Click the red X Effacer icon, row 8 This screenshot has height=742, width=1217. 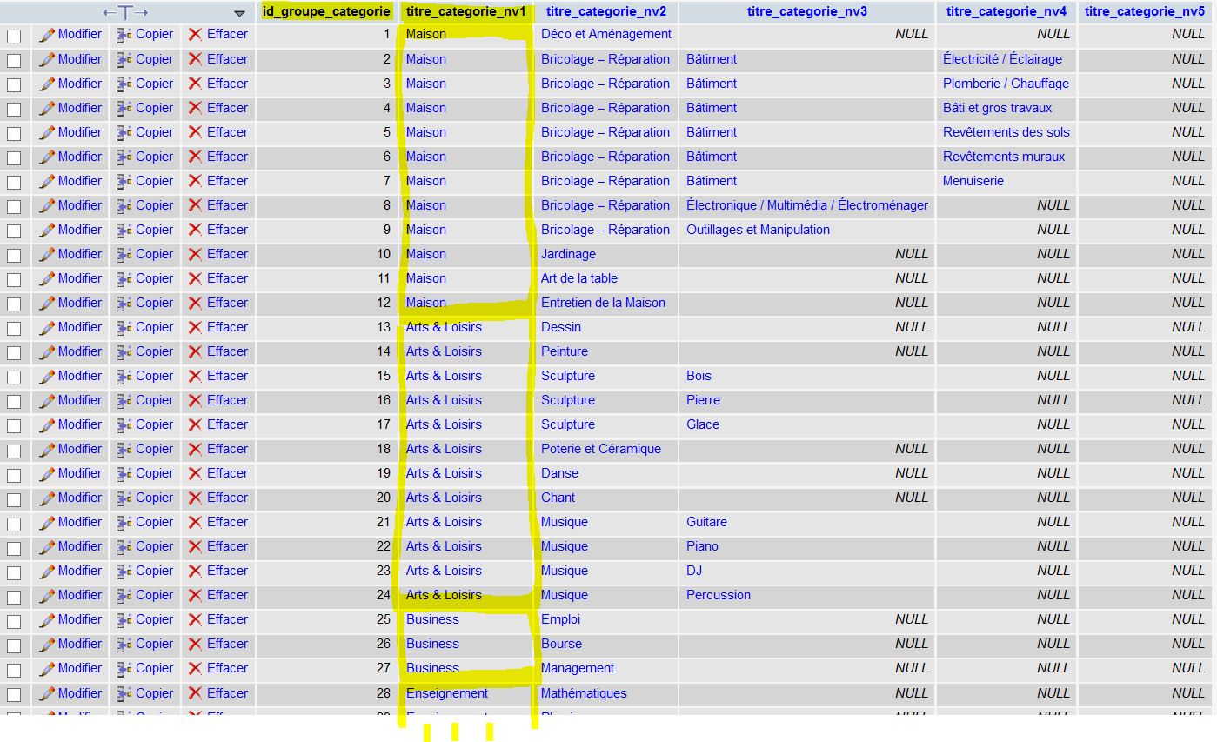(x=195, y=205)
